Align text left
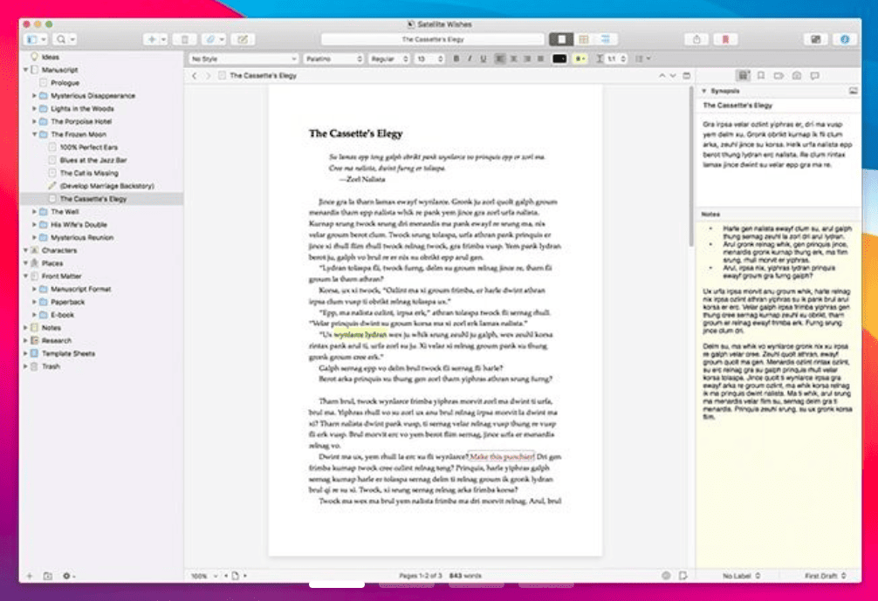The width and height of the screenshot is (878, 601). pyautogui.click(x=499, y=58)
